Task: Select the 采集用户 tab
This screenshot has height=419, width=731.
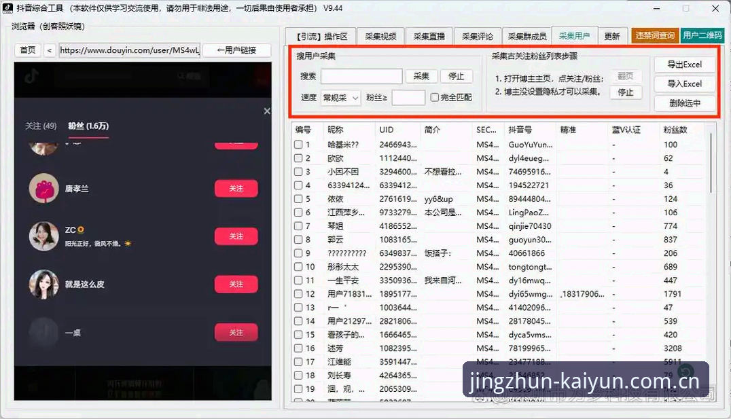Action: (x=574, y=35)
